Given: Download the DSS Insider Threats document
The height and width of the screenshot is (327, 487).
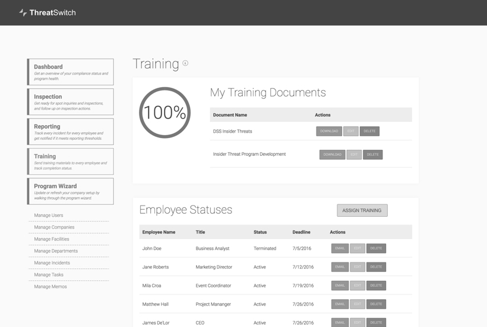Looking at the screenshot, I should point(329,132).
